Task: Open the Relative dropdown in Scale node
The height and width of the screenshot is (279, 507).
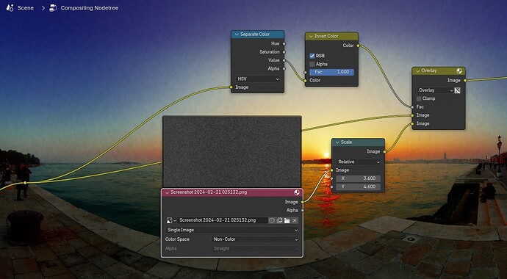Action: [359, 162]
